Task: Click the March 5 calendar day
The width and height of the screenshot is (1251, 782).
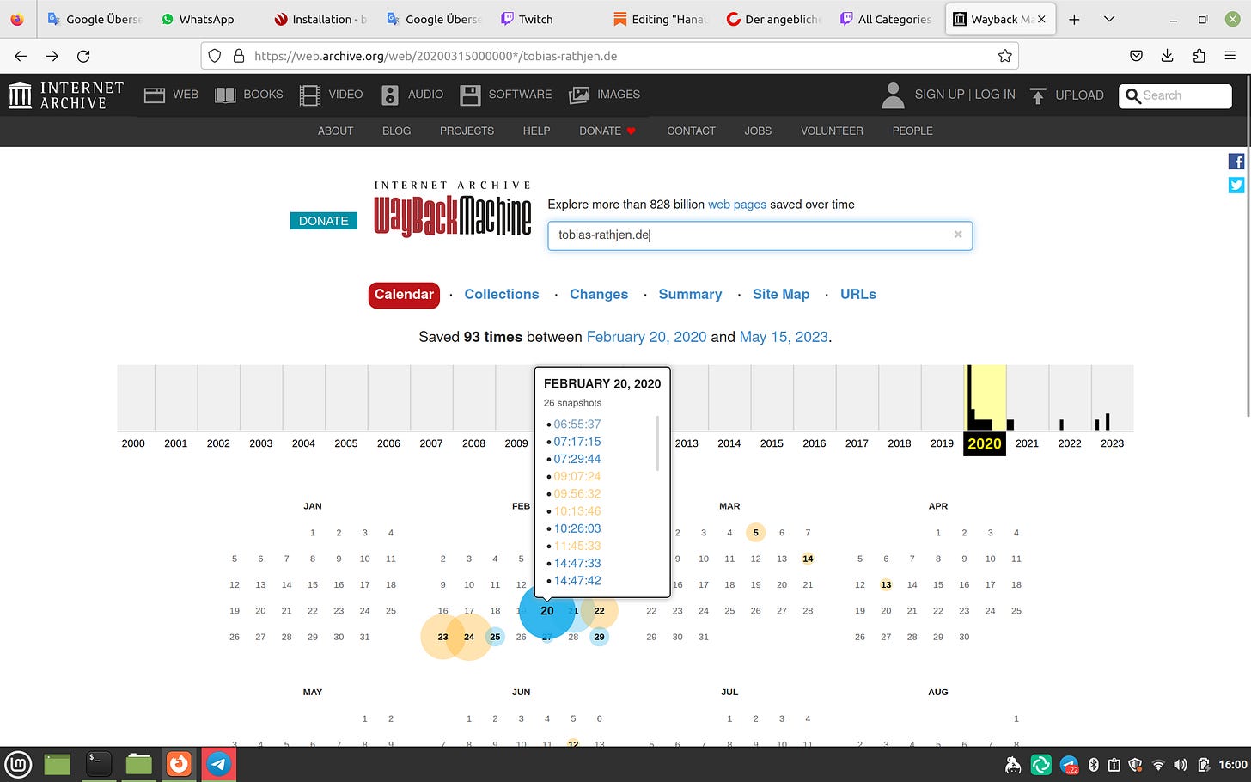Action: tap(755, 533)
